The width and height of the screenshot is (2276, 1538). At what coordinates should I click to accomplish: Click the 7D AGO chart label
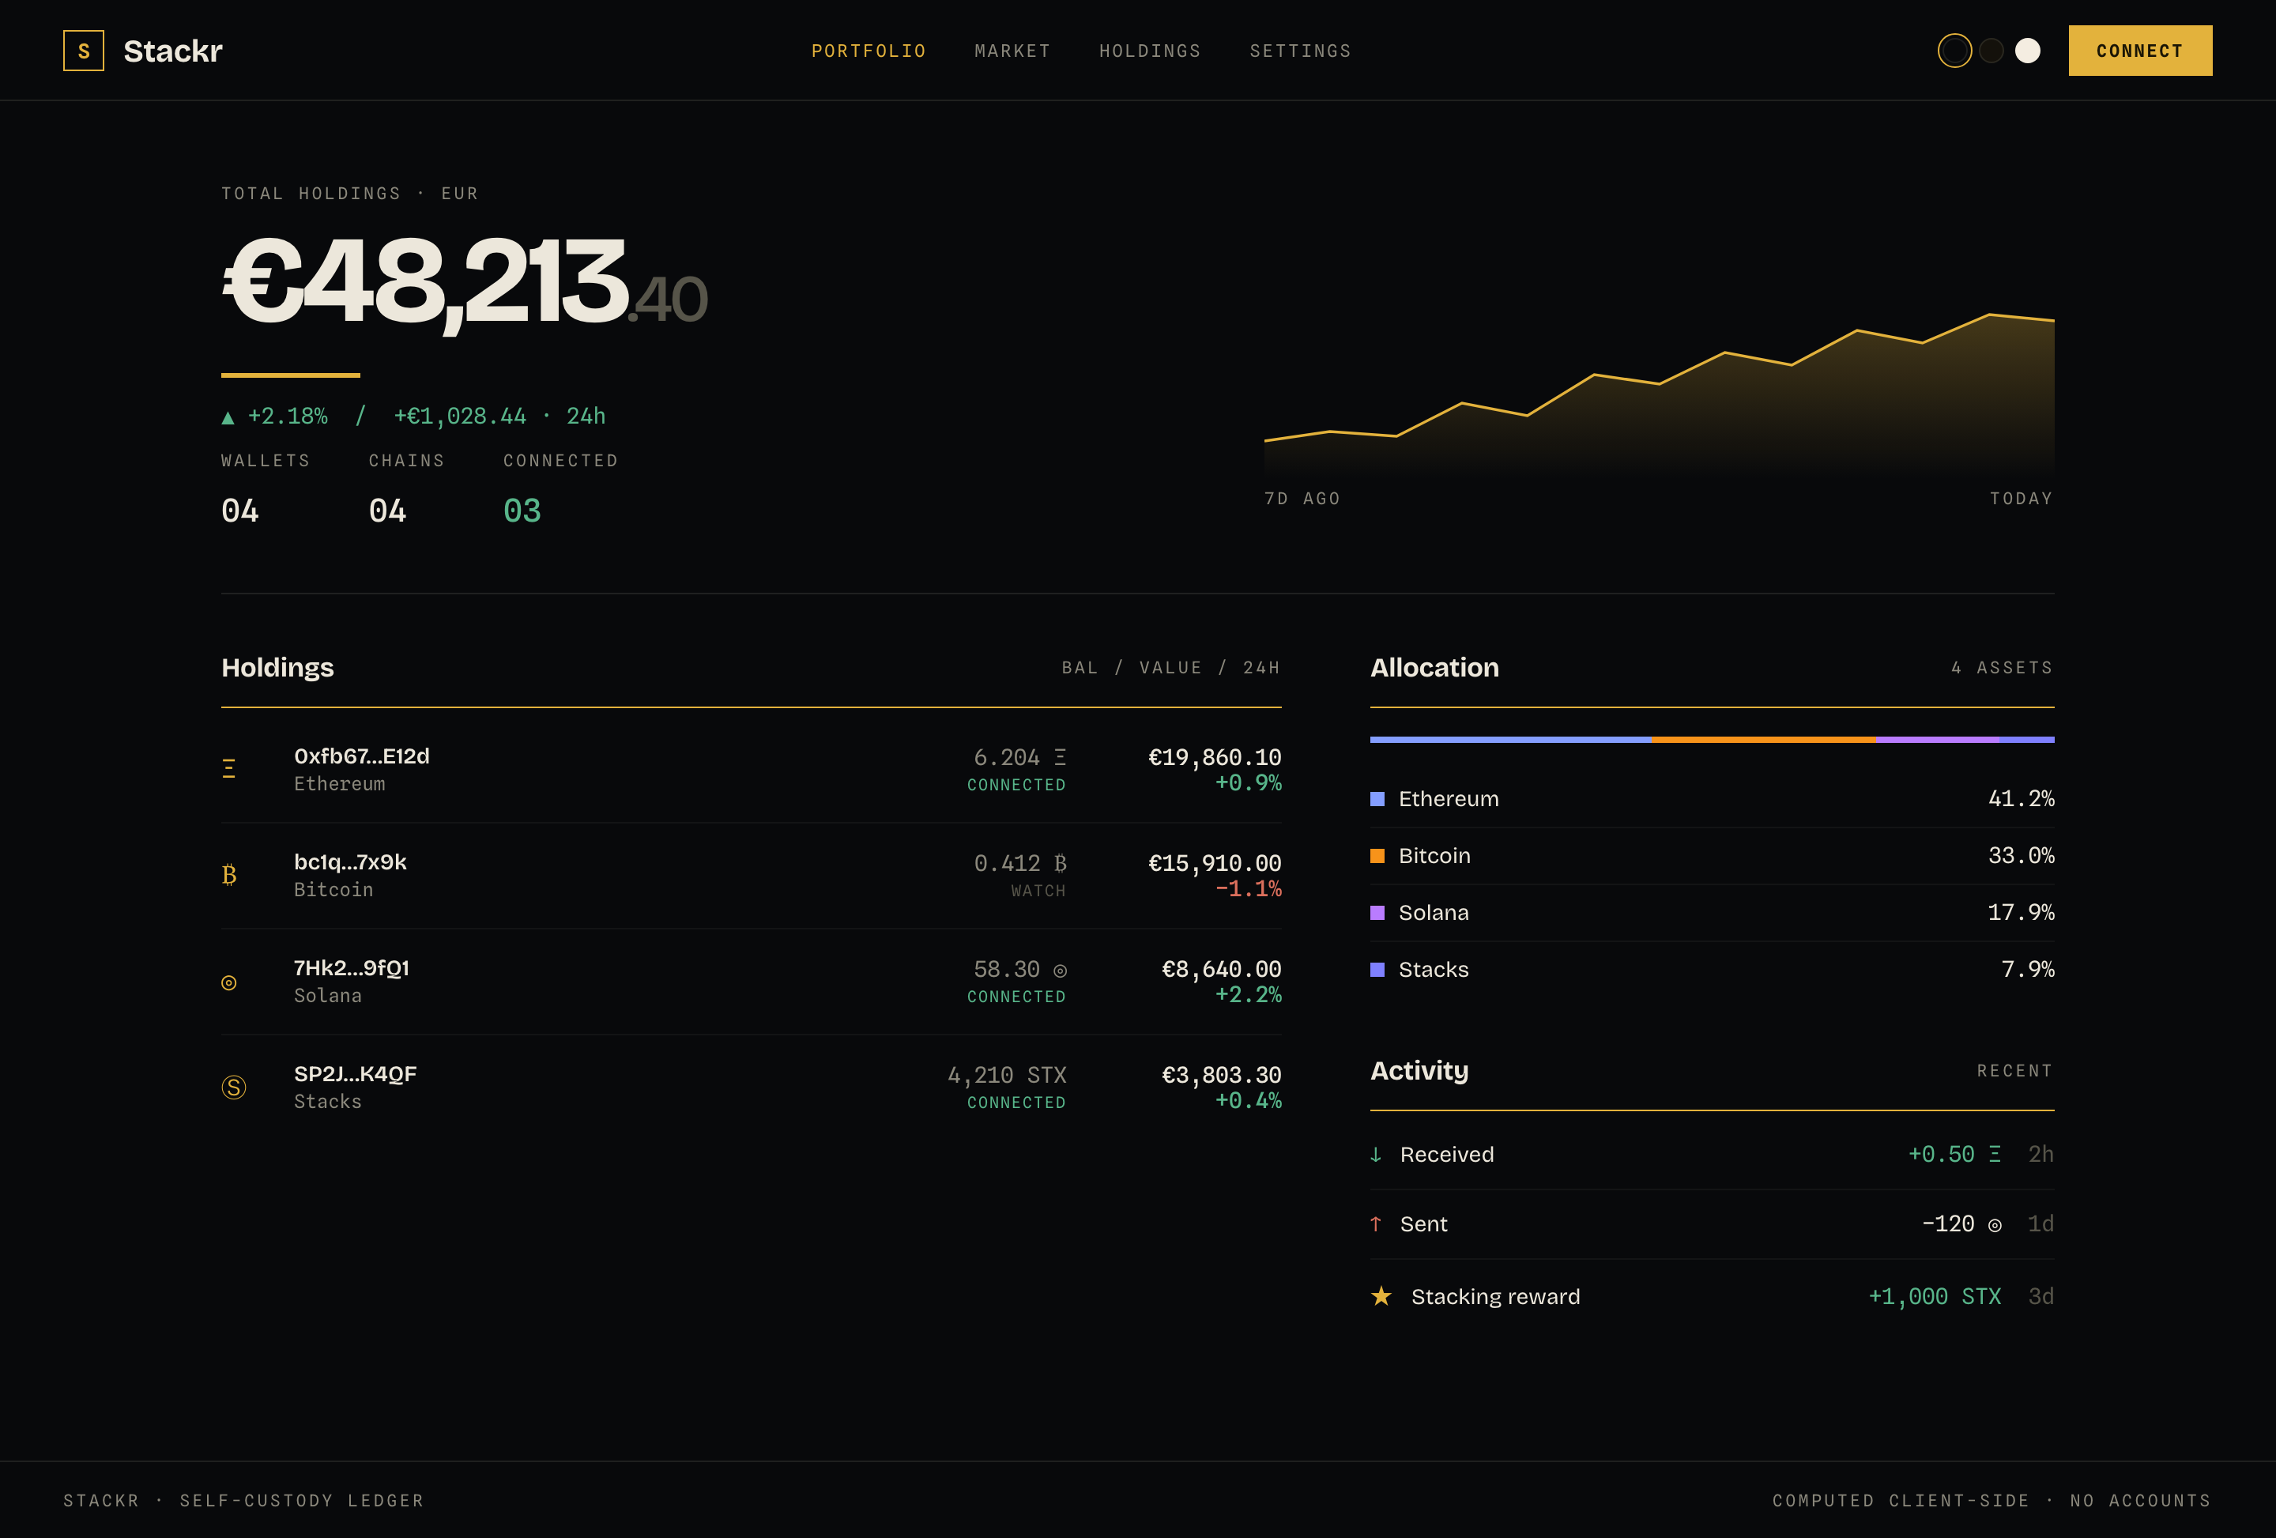click(x=1302, y=499)
